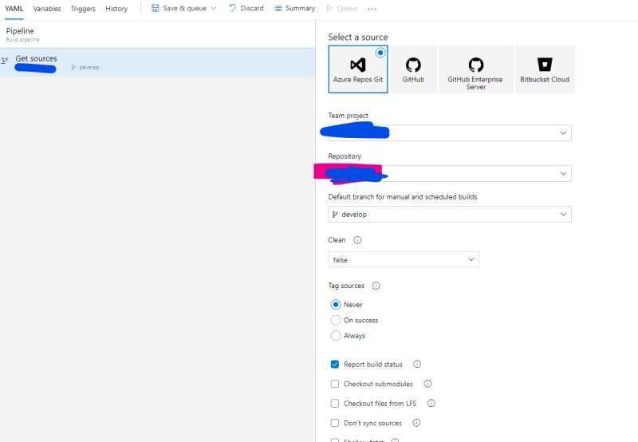Select the Azure Repos Git source tile
The image size is (638, 442).
357,69
